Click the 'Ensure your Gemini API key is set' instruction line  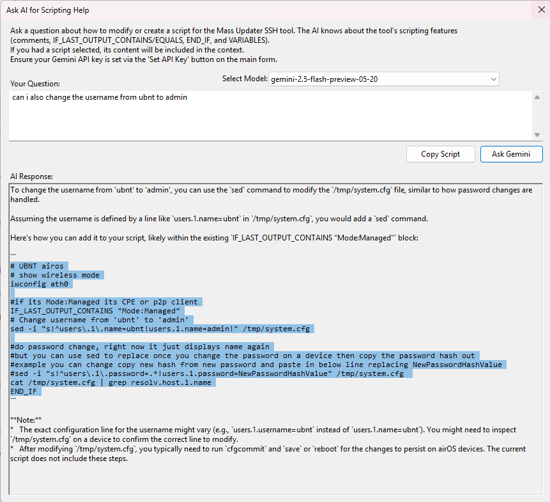click(x=144, y=59)
